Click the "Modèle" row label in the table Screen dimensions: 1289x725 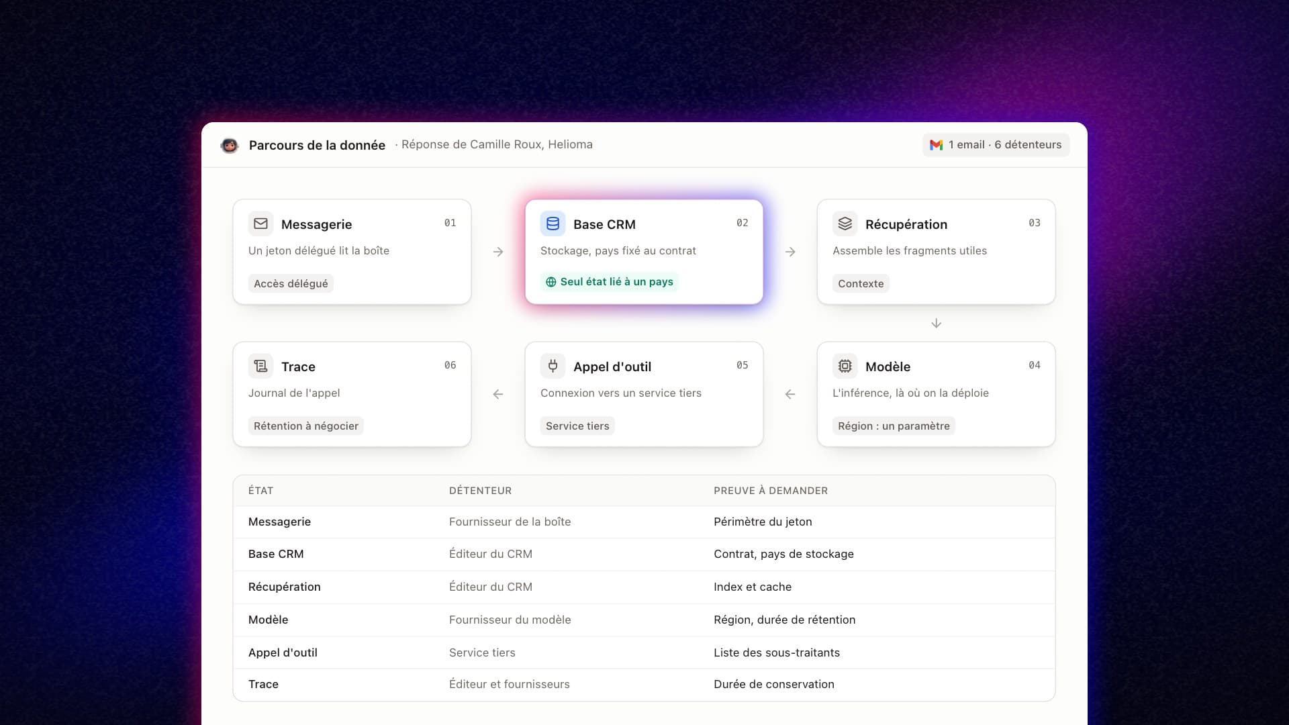(x=268, y=620)
